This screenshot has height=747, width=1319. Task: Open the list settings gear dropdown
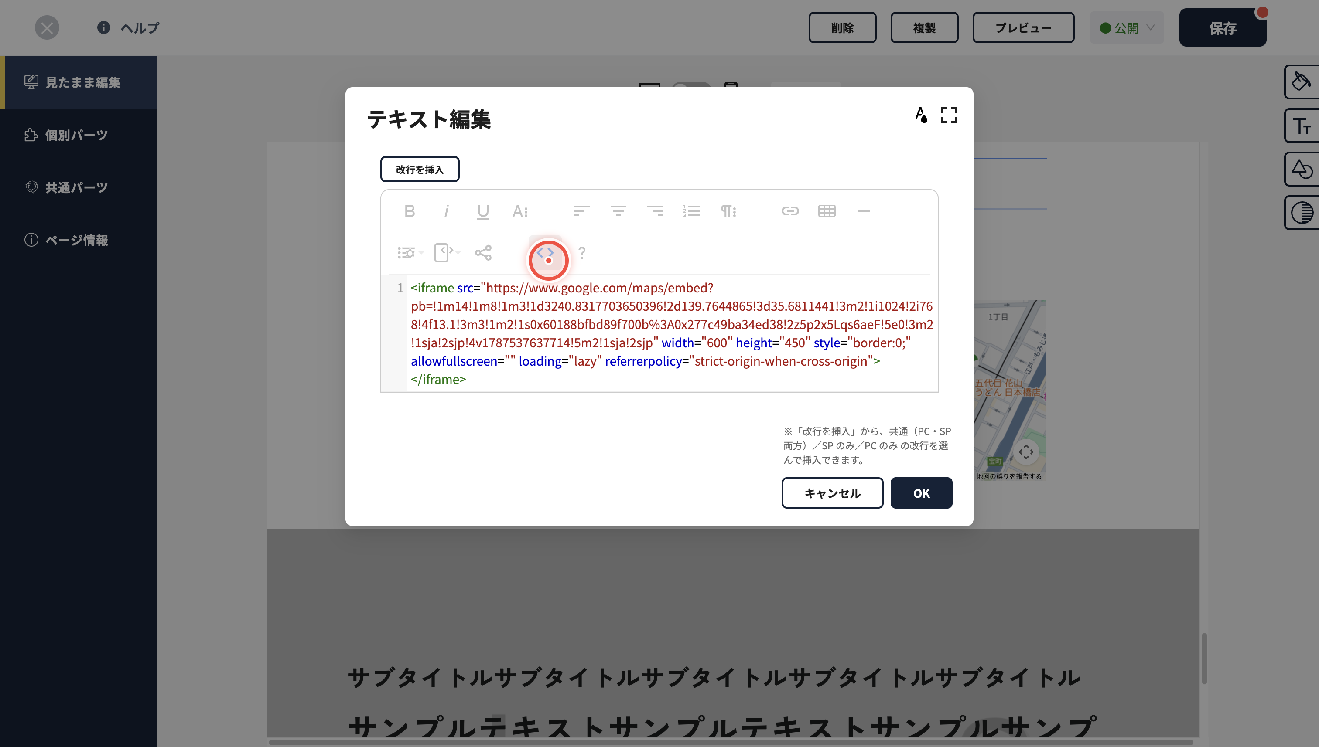[410, 253]
